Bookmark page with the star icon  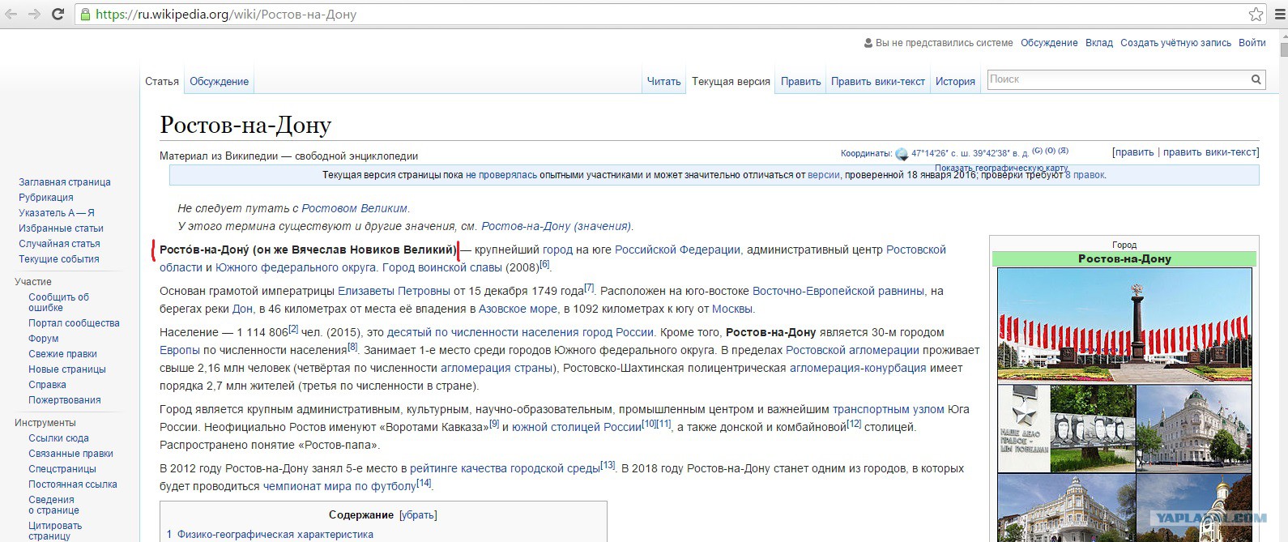click(1256, 14)
